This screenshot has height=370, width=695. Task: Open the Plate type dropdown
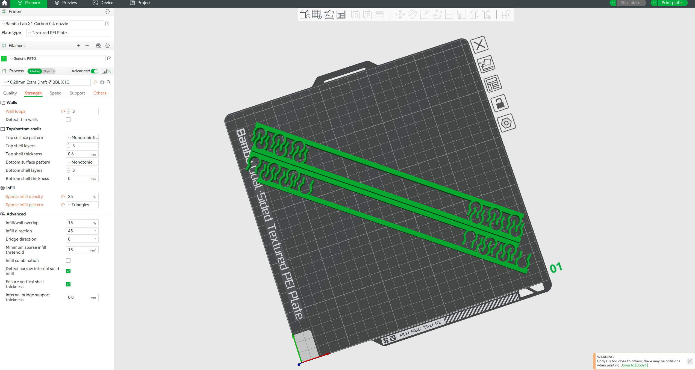pyautogui.click(x=69, y=33)
